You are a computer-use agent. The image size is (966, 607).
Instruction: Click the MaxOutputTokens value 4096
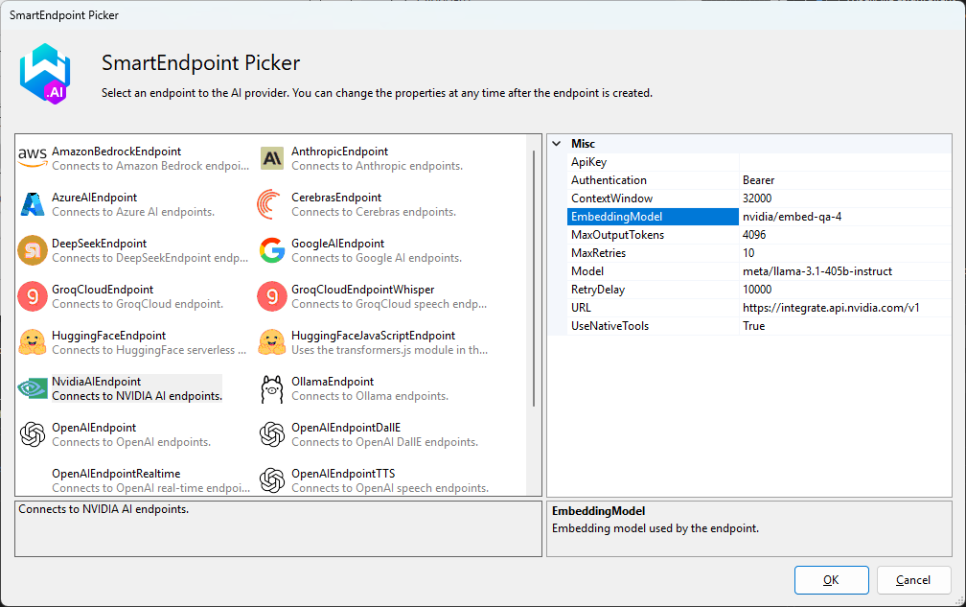point(844,235)
